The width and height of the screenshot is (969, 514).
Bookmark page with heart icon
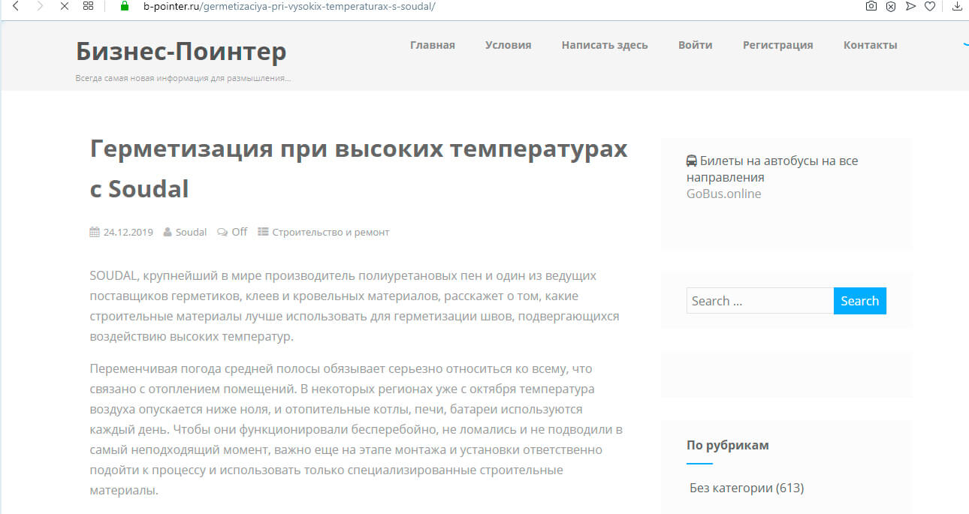point(930,6)
